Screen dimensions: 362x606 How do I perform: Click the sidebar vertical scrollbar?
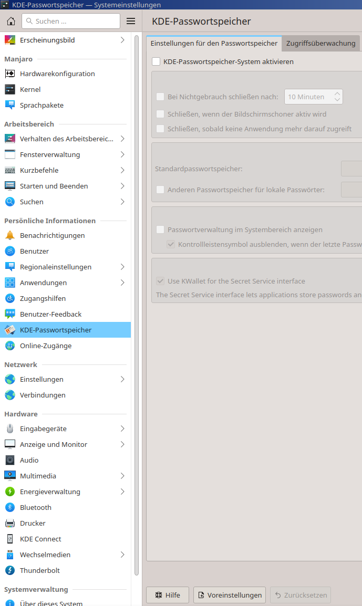click(137, 305)
